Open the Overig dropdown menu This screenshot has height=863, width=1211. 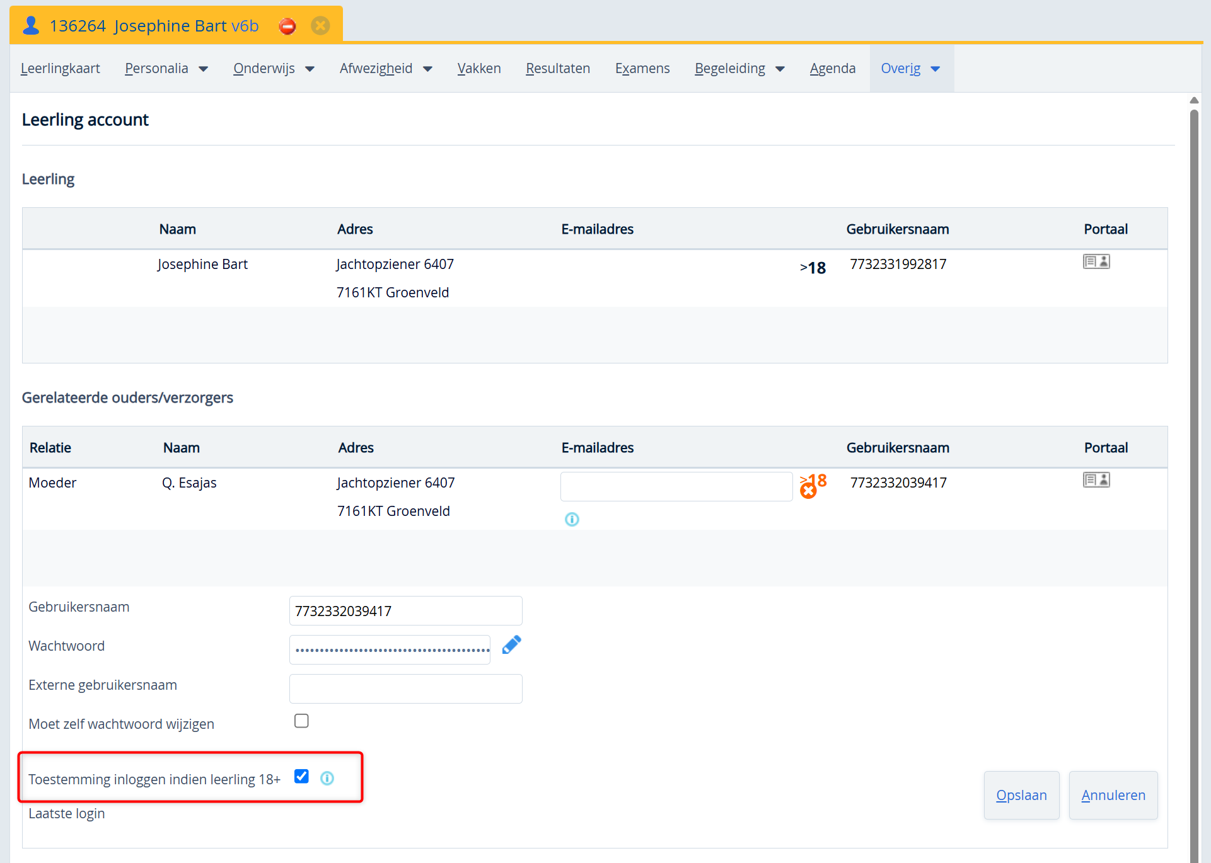[x=910, y=68]
